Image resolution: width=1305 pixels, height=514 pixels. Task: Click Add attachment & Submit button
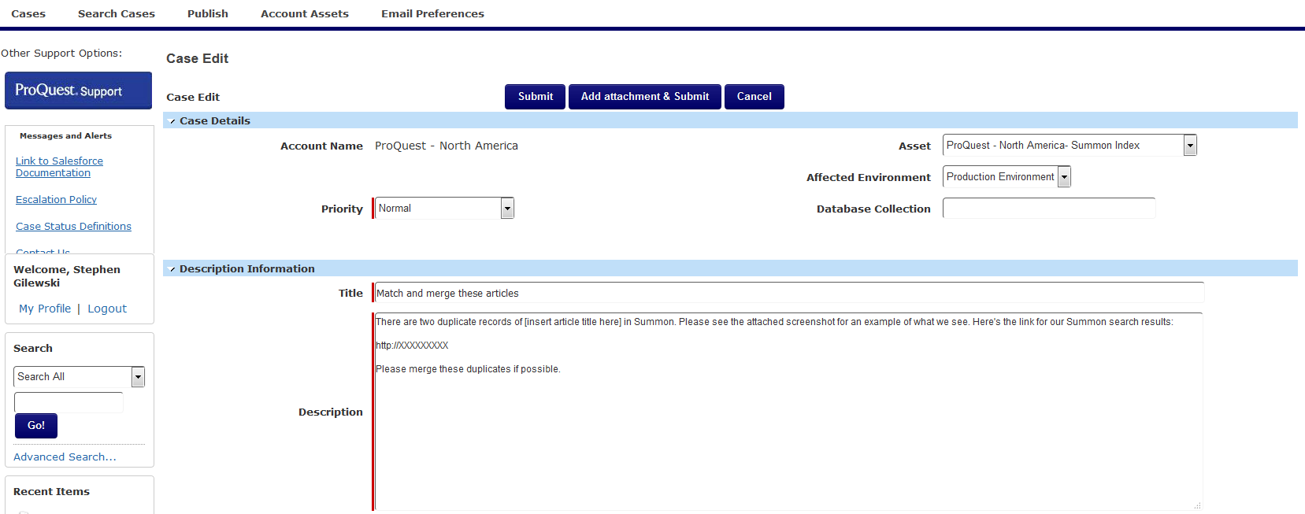coord(645,97)
